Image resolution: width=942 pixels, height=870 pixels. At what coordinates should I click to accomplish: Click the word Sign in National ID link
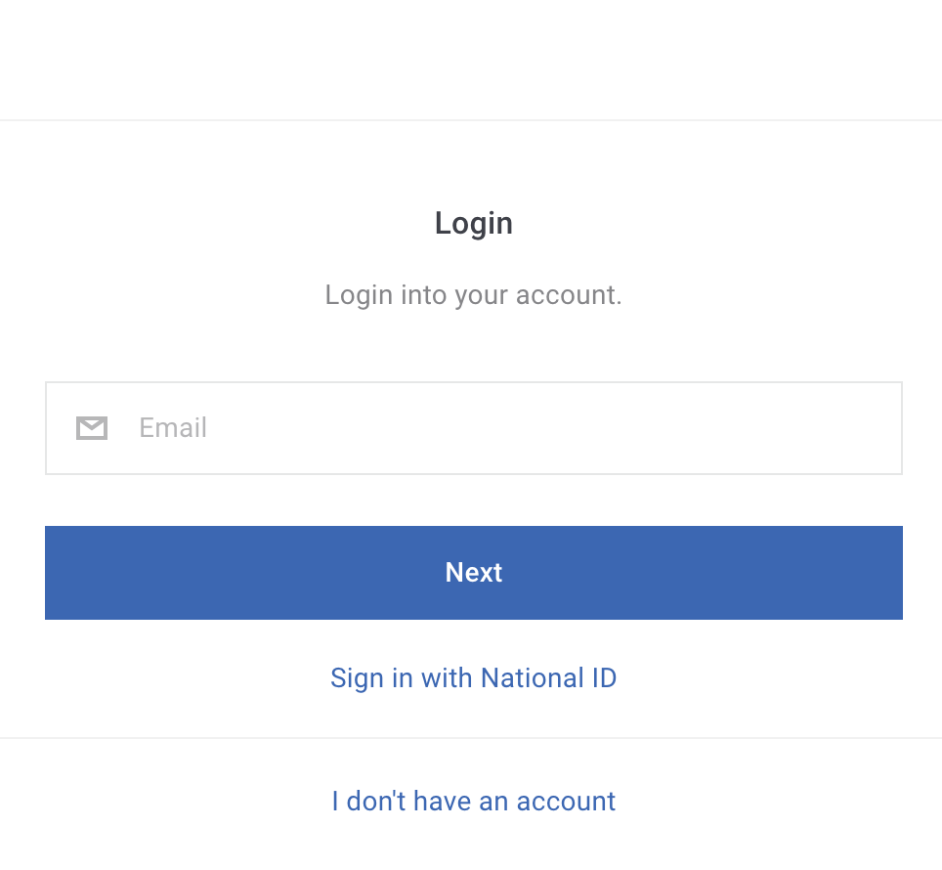coord(357,678)
